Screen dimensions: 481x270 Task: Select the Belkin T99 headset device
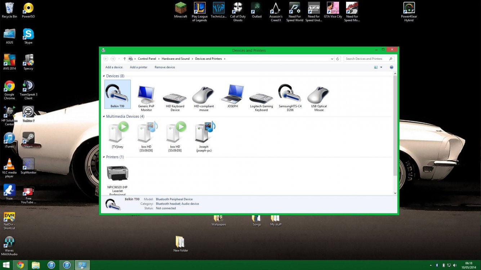(x=117, y=94)
